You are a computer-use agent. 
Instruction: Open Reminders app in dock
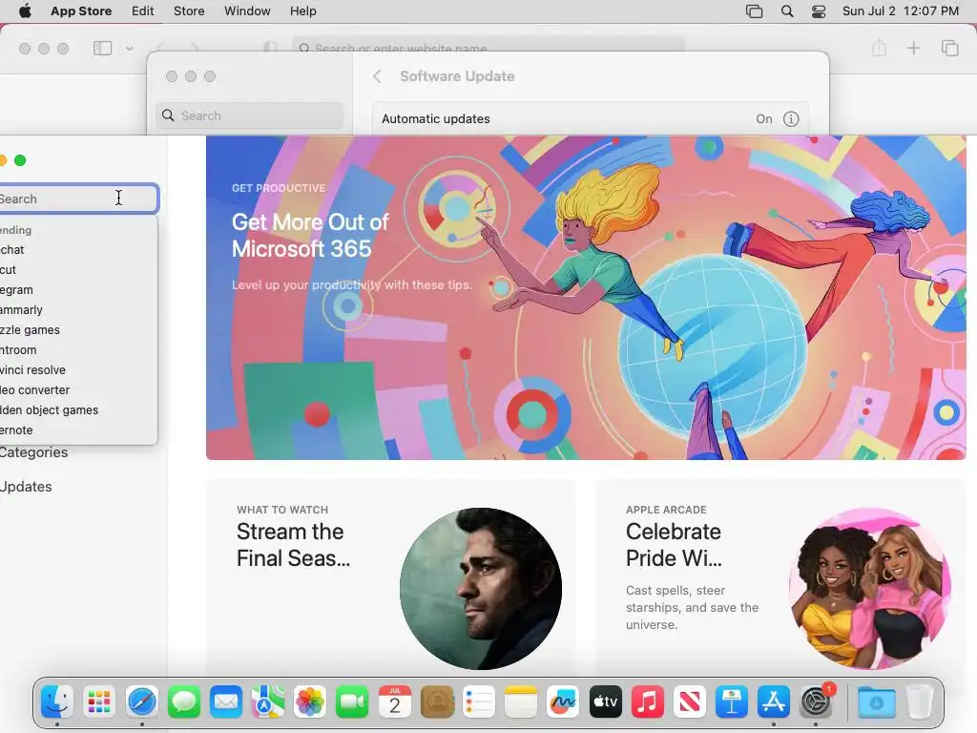[479, 702]
